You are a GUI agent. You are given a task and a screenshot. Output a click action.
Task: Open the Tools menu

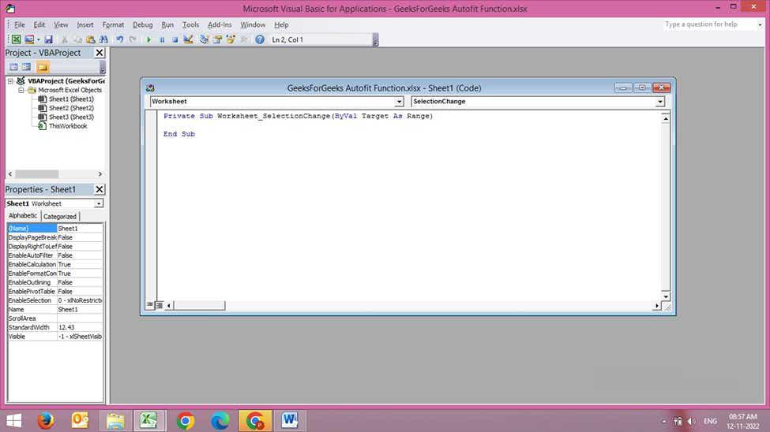[x=190, y=24]
